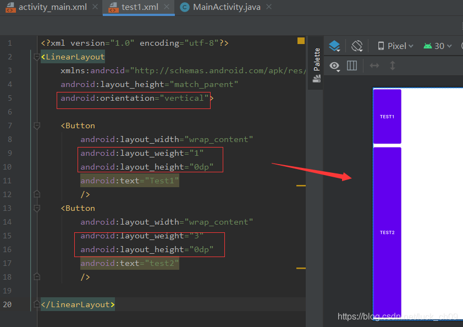463x327 pixels.
Task: Click the TEST1 button in preview
Action: (x=387, y=117)
